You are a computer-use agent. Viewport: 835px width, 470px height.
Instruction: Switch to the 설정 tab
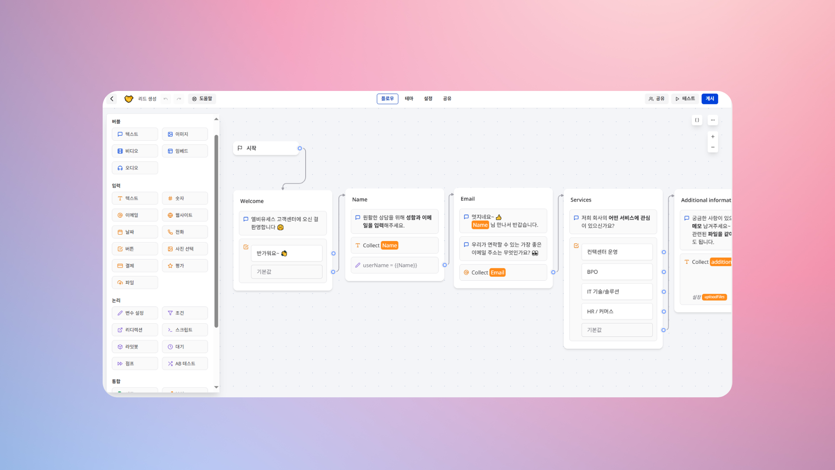tap(428, 99)
